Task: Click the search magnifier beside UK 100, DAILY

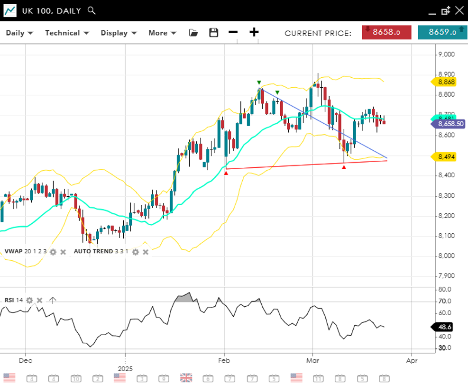Action: click(x=92, y=10)
